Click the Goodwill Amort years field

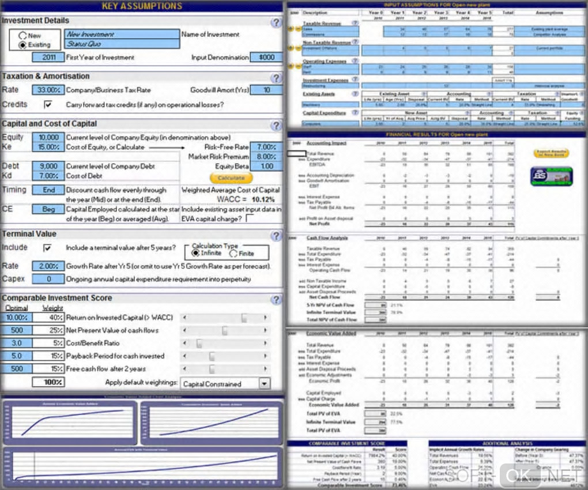click(x=266, y=90)
